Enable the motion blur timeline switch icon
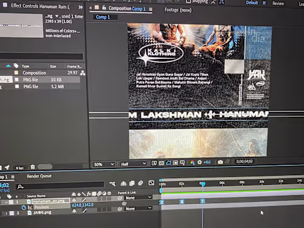 pos(140,183)
